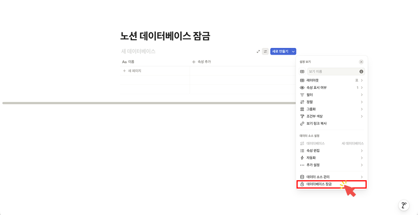The image size is (418, 215).
Task: Close the 설정 보기 settings panel
Action: click(361, 62)
